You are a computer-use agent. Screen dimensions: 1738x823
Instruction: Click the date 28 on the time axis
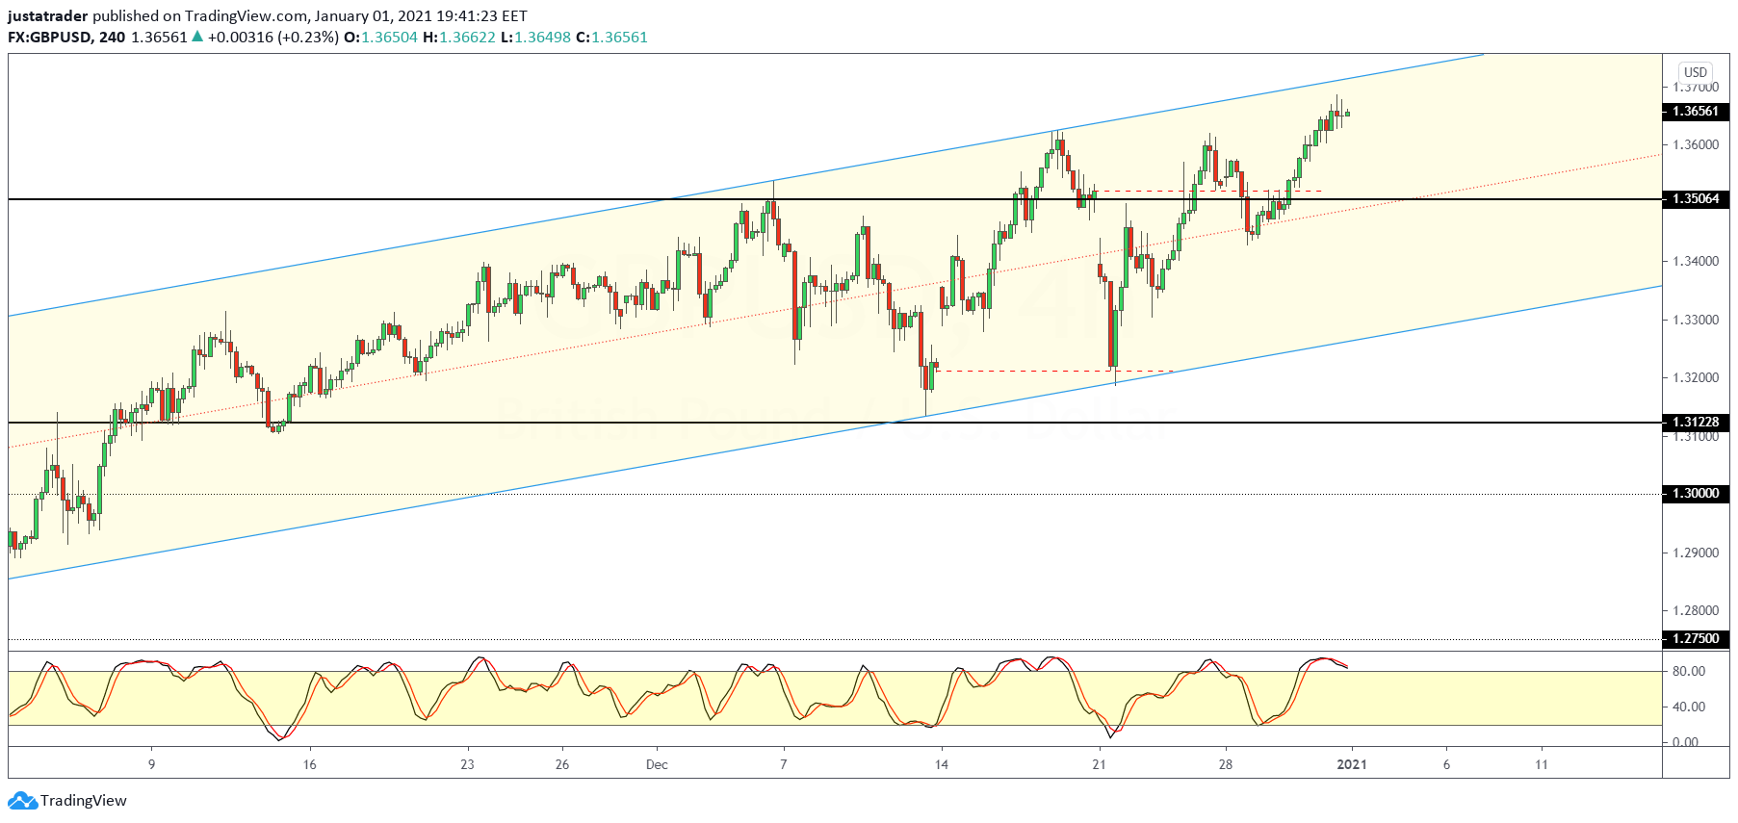1225,765
